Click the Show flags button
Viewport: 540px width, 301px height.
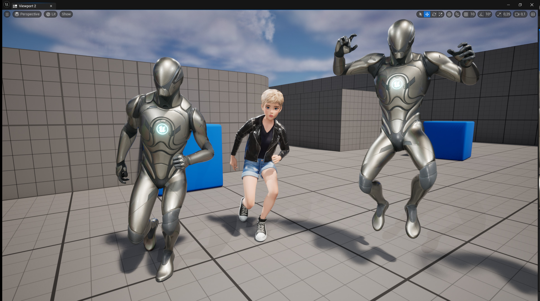[66, 14]
